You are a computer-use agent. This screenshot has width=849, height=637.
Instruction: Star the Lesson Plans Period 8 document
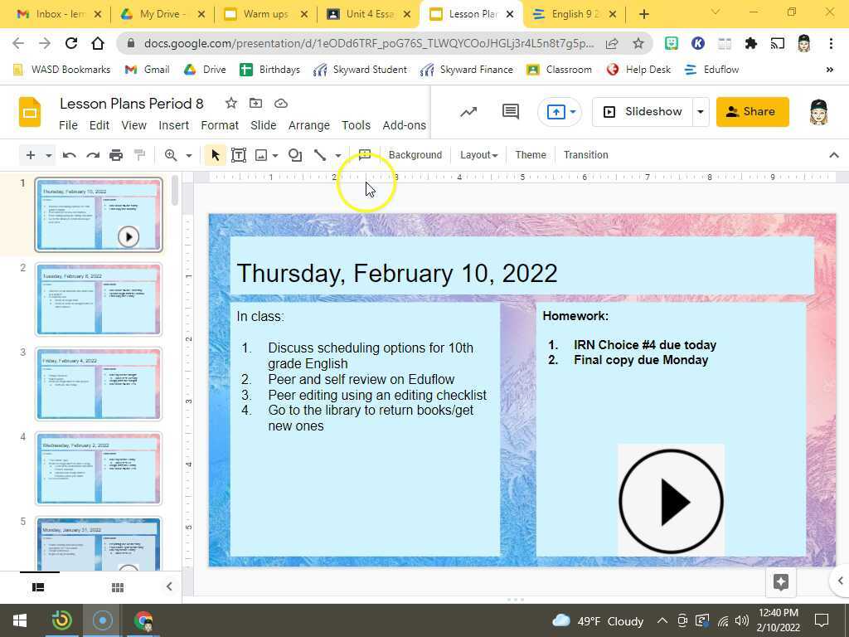(231, 103)
